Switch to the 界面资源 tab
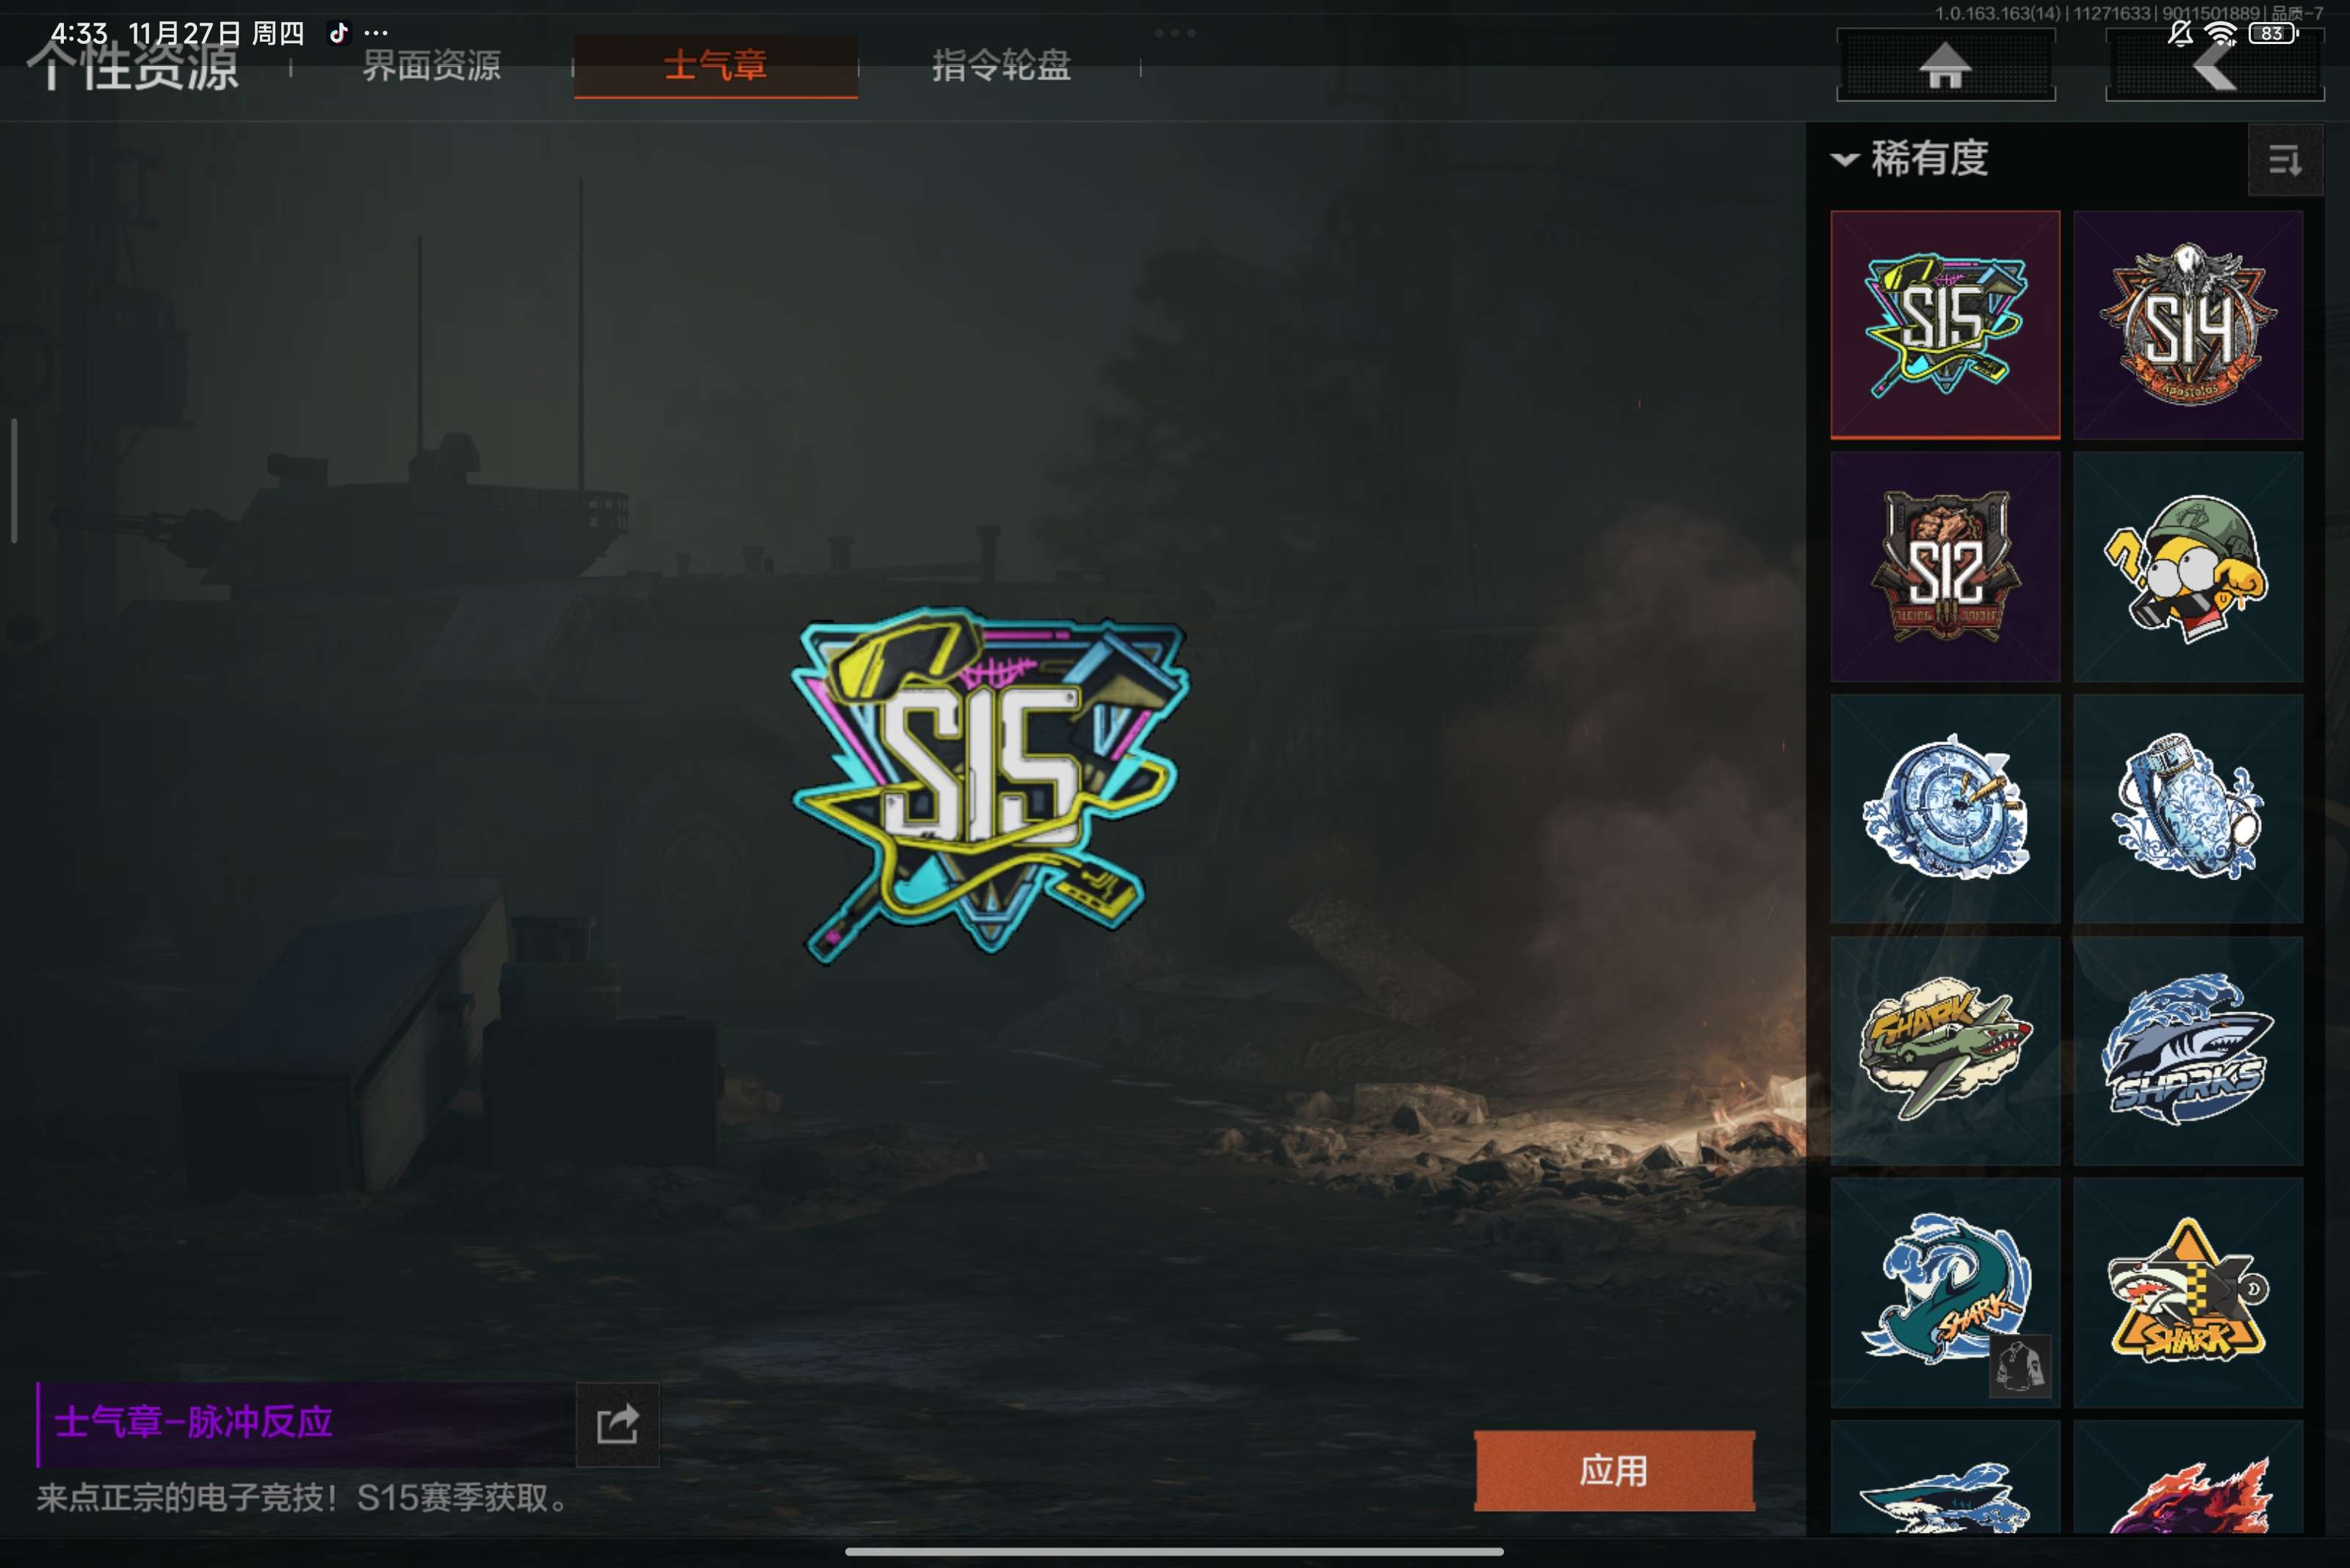Viewport: 2350px width, 1568px height. click(431, 66)
